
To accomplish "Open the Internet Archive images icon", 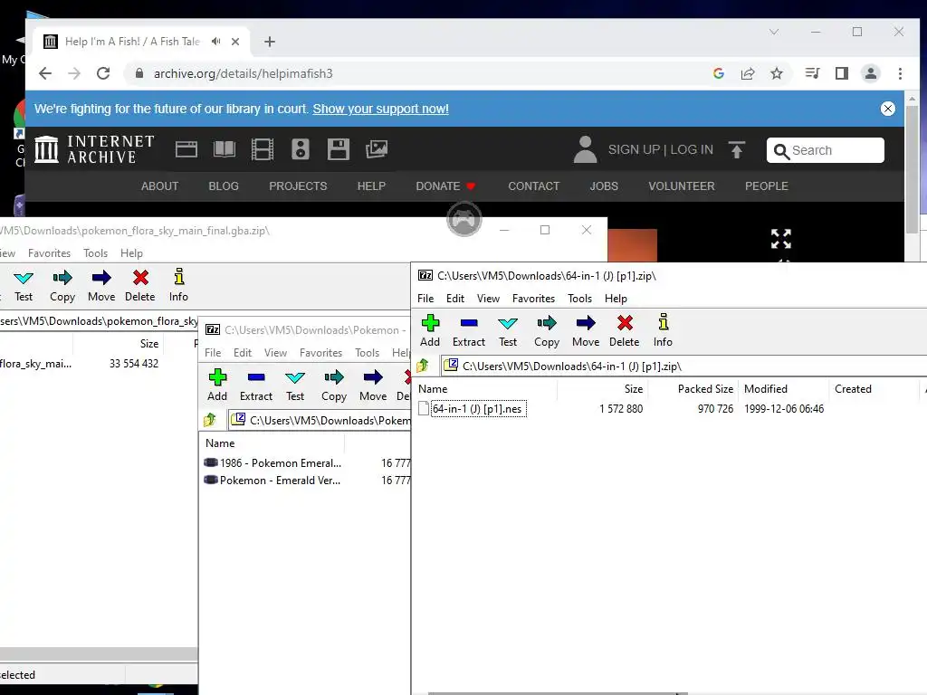I will [377, 149].
